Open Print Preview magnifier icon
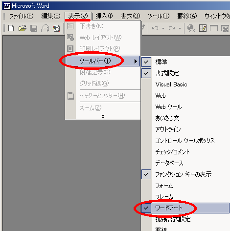 56,28
